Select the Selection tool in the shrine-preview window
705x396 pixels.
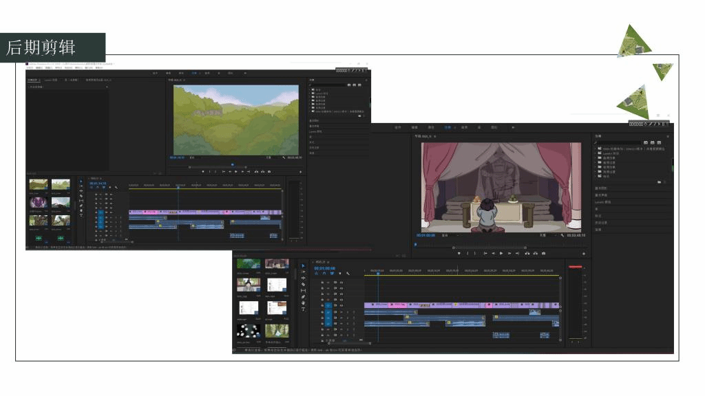coord(303,266)
